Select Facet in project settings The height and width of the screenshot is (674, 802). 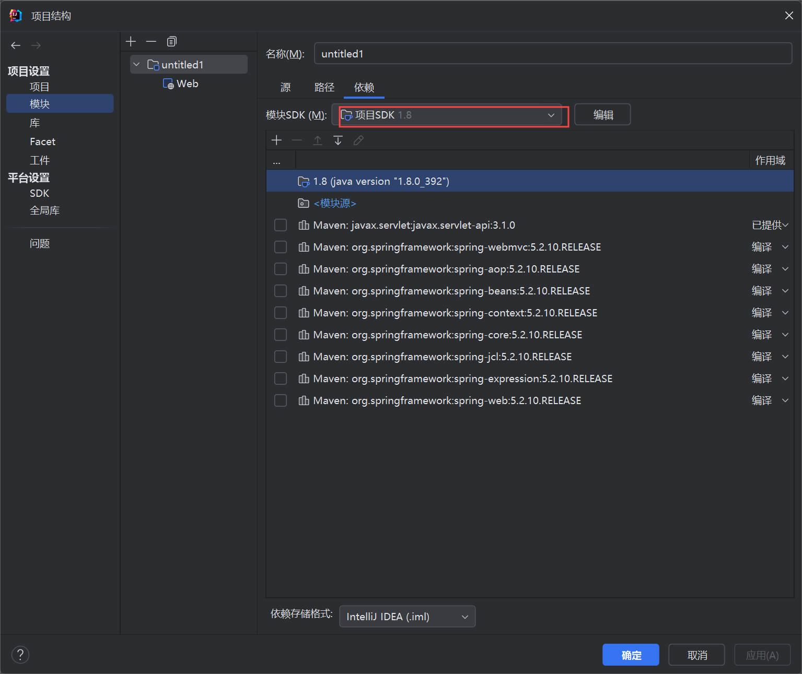coord(42,141)
